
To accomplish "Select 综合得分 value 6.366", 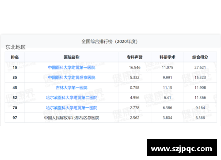I will click(200, 118).
